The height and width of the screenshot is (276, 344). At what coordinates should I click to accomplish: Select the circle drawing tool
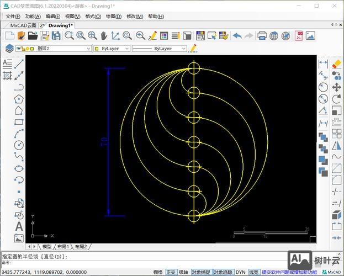tap(19, 145)
